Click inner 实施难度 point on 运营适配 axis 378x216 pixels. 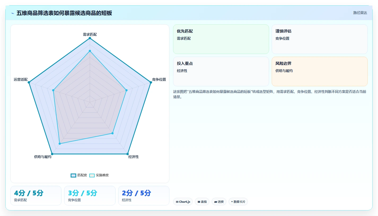click(x=53, y=90)
